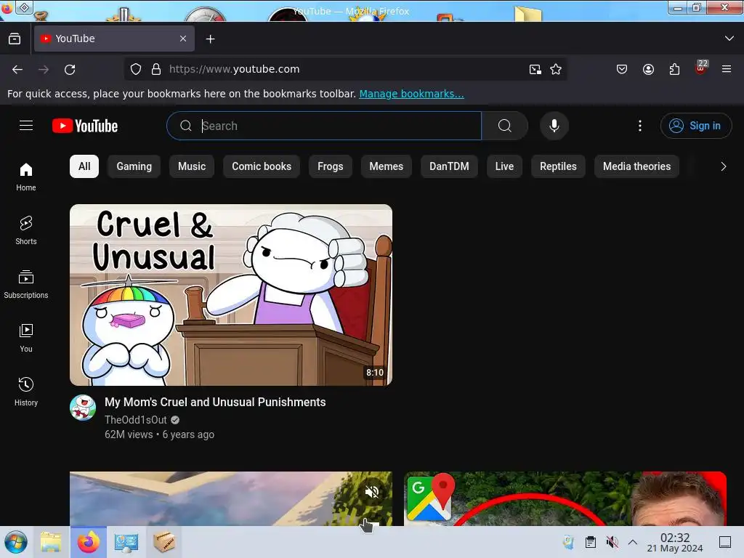Select the Music filter chip
Viewport: 744px width, 558px height.
tap(192, 166)
